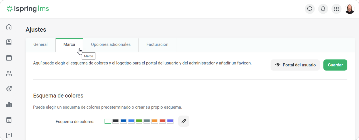Preview the Portal del usuario
Image resolution: width=359 pixels, height=140 pixels.
click(295, 65)
